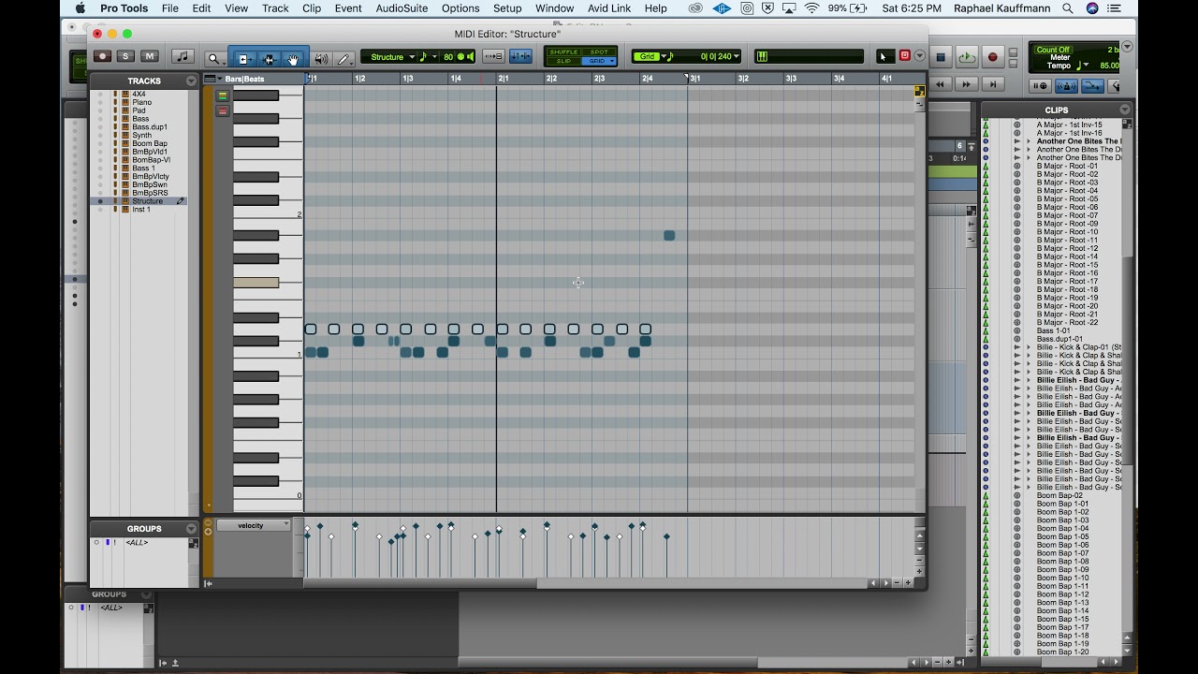Open the default note duration dropdown
Image resolution: width=1198 pixels, height=674 pixels.
tap(427, 57)
